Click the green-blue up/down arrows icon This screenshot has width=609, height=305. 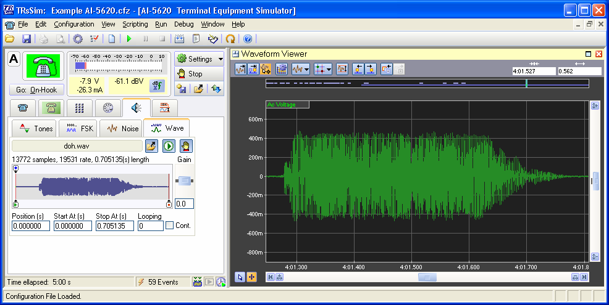216,89
